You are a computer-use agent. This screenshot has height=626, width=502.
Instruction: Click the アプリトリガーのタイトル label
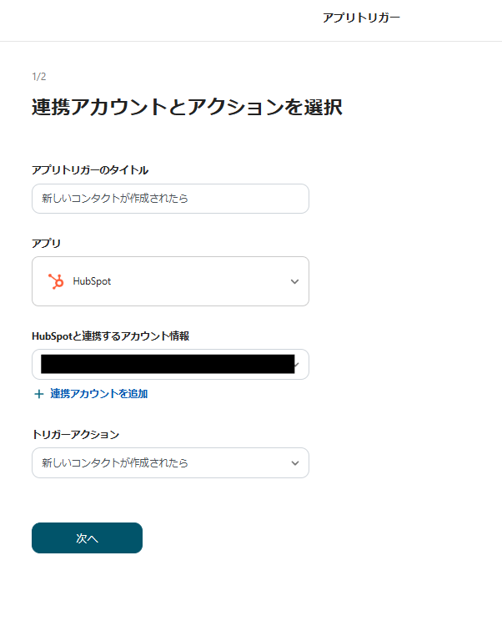pos(90,170)
